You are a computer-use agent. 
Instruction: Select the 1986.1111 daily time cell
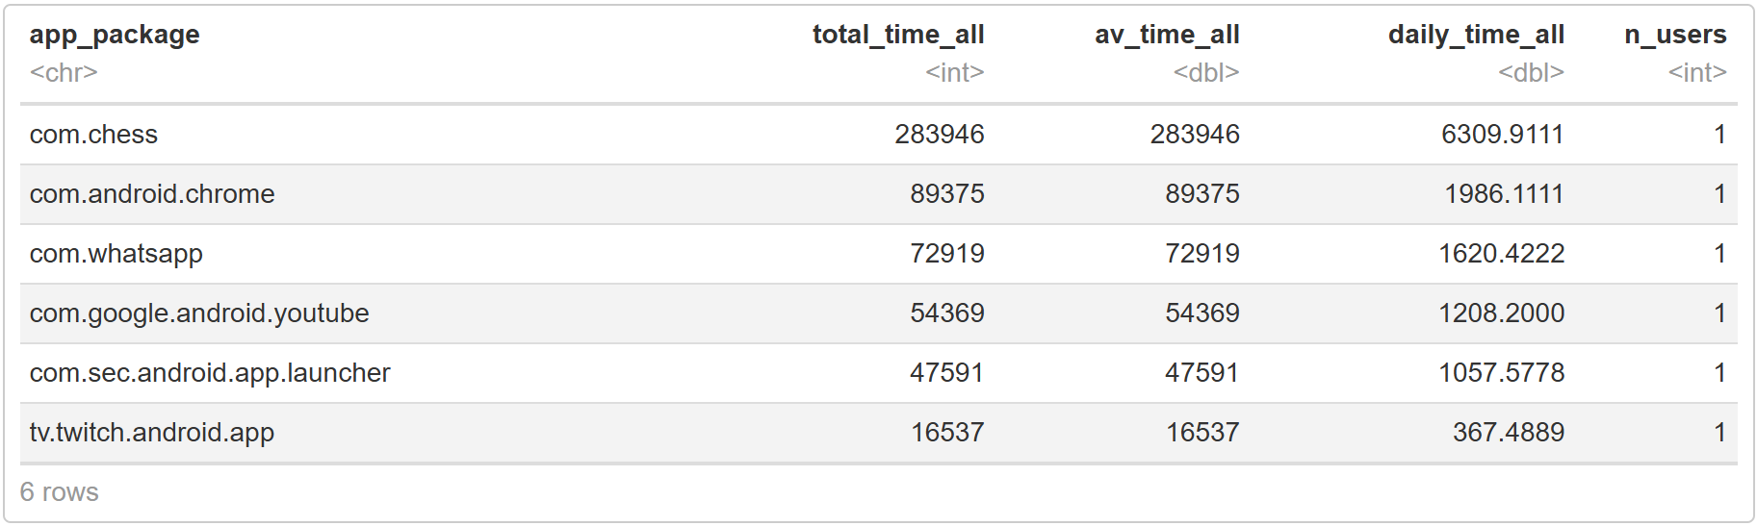coord(1504,194)
